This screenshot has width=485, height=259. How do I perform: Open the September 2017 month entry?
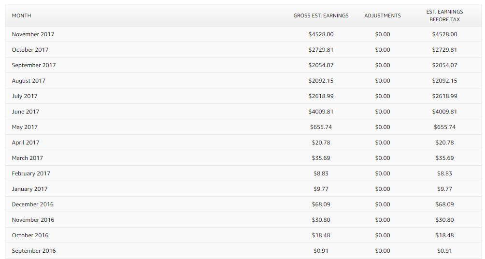tap(34, 65)
